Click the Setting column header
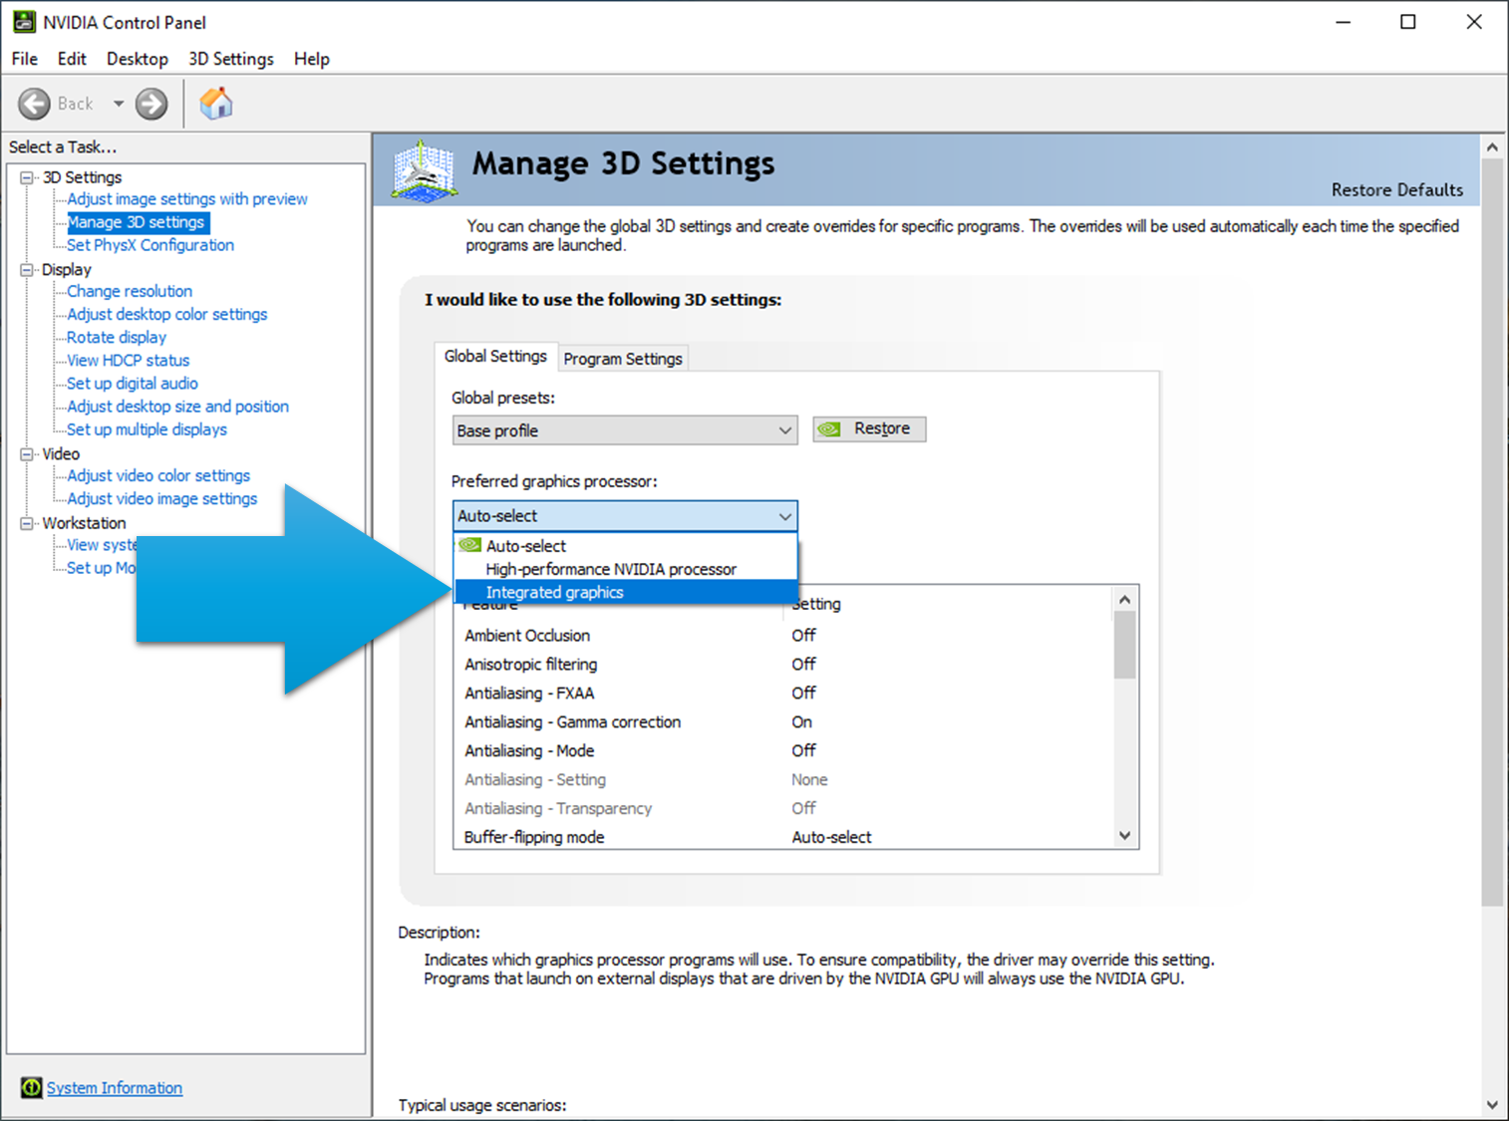 point(948,604)
